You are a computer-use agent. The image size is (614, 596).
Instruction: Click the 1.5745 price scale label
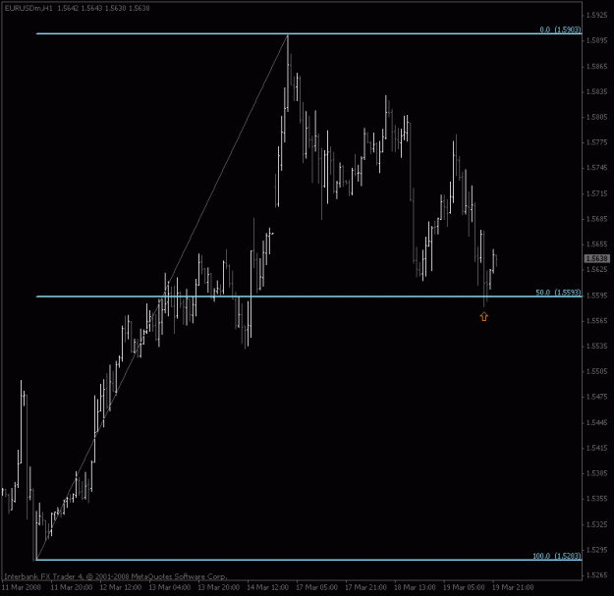coord(597,168)
